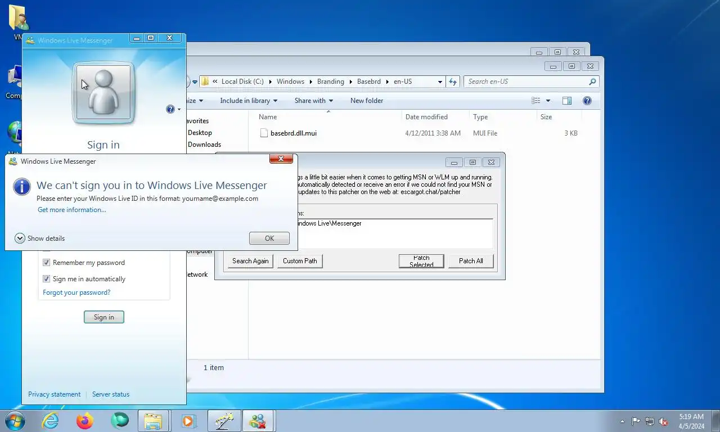
Task: Open the muted volume tray icon
Action: pyautogui.click(x=664, y=421)
